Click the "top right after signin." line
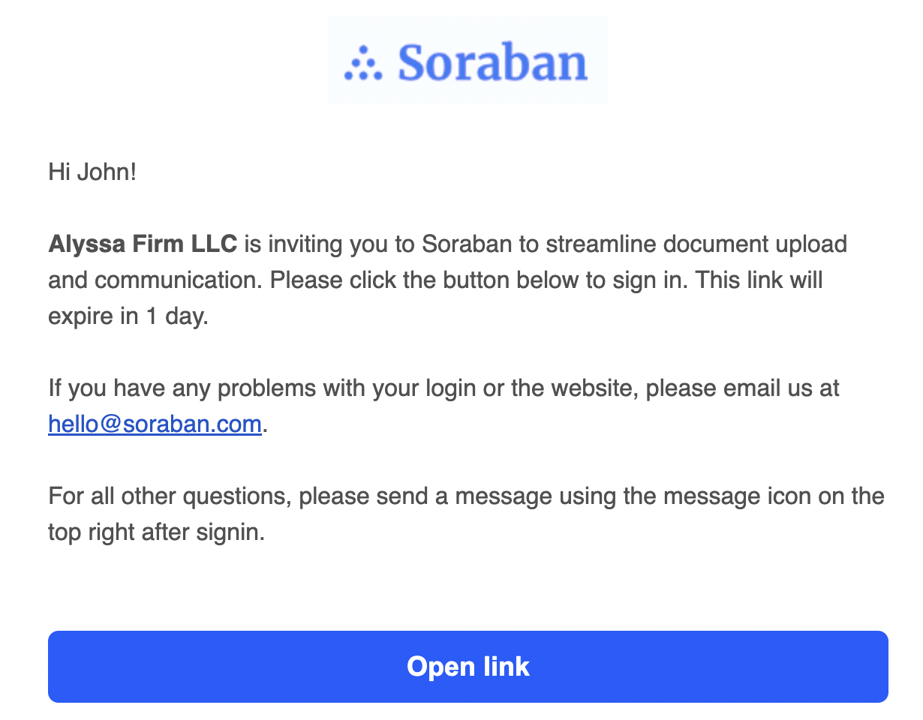 tap(156, 532)
